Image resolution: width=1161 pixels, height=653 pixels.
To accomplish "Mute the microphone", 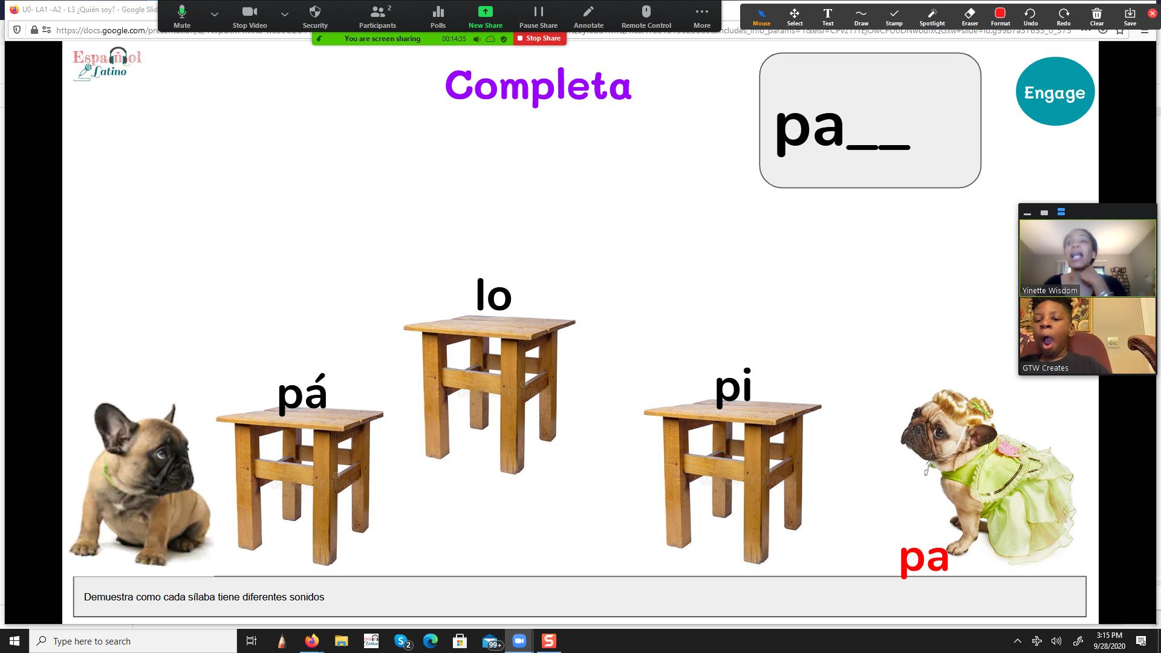I will pyautogui.click(x=182, y=16).
